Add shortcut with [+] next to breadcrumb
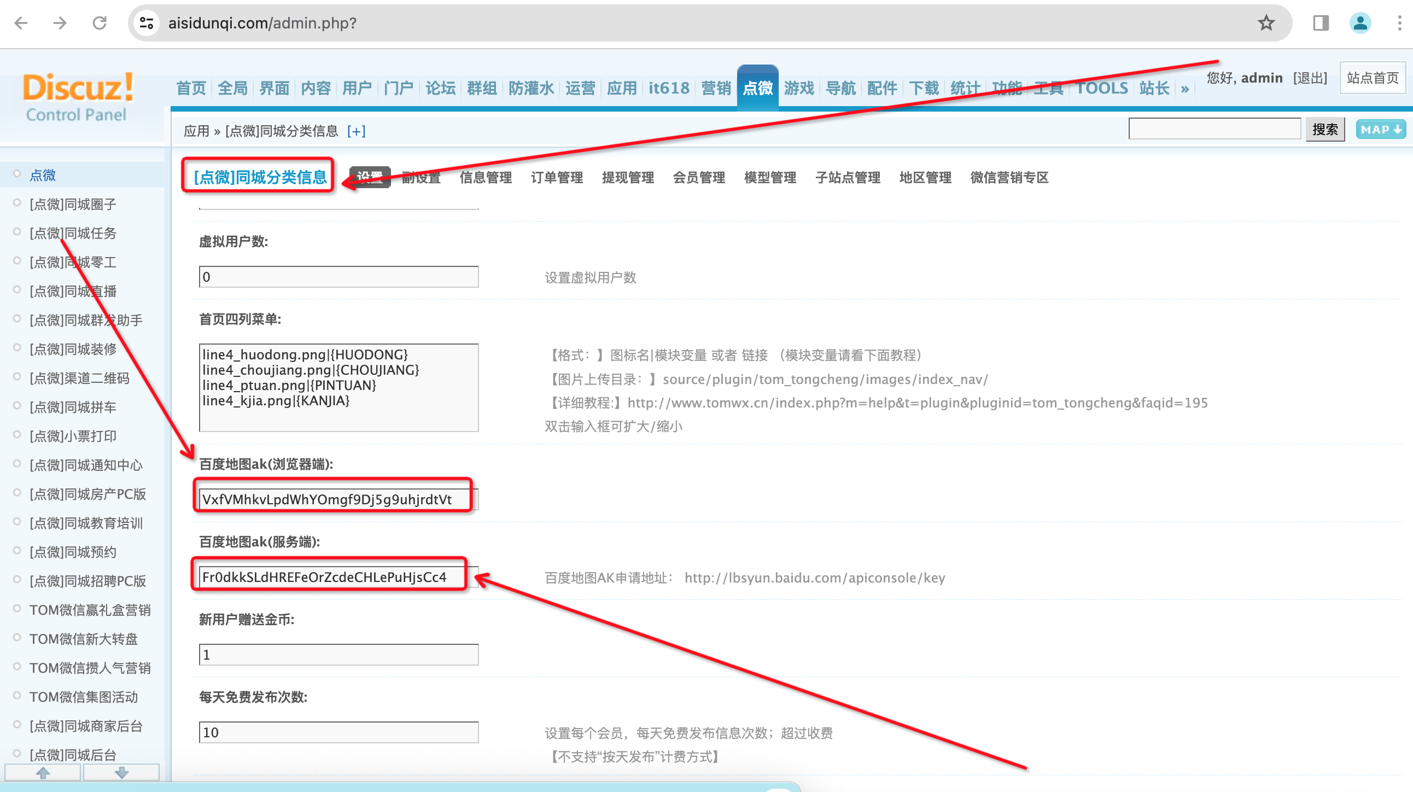 356,131
